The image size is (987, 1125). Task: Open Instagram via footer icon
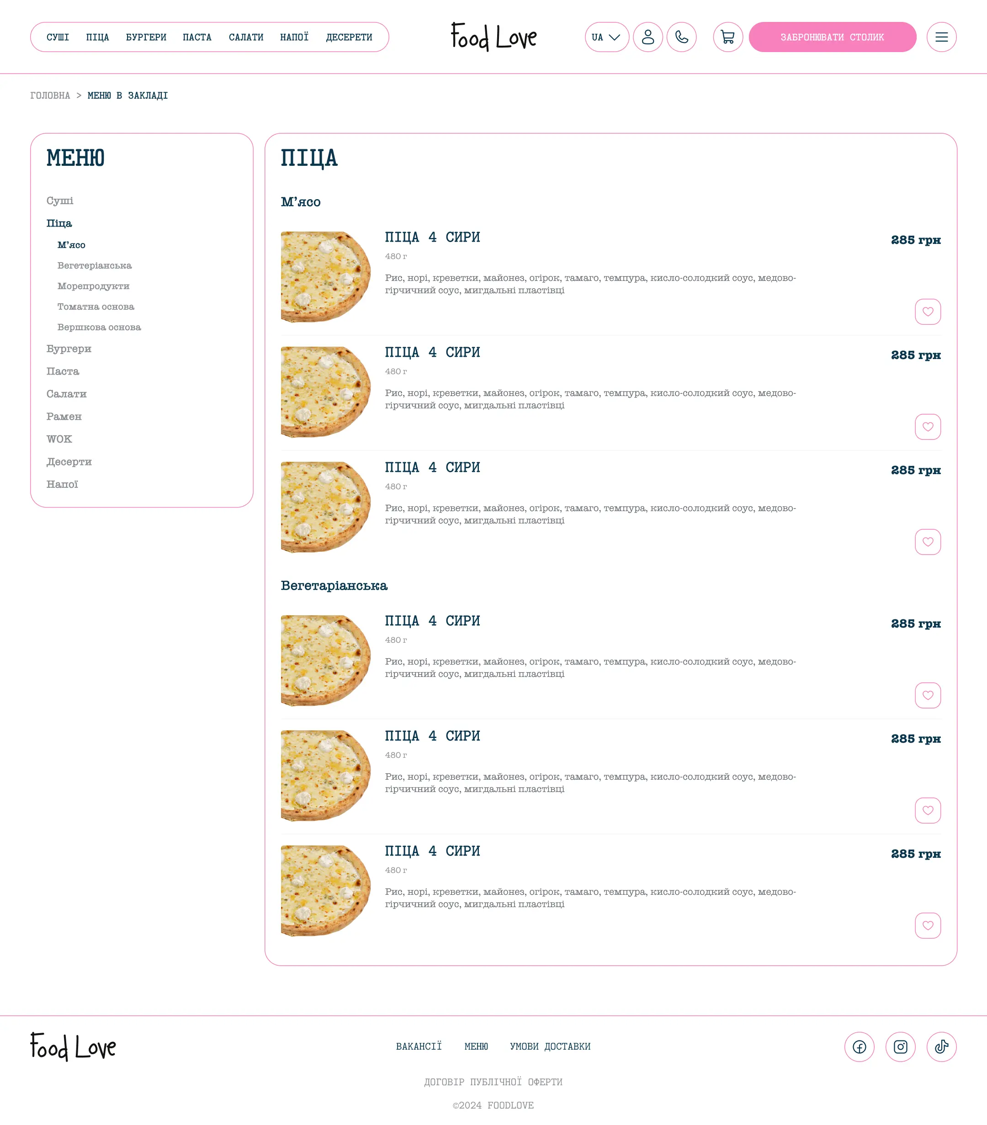[901, 1047]
